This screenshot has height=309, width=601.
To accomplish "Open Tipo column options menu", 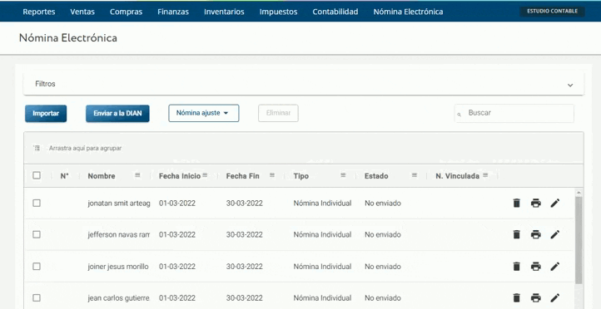I will click(343, 175).
